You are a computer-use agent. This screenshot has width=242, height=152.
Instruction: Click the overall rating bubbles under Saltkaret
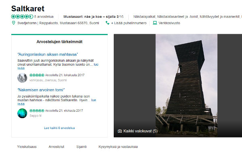coord(22,17)
